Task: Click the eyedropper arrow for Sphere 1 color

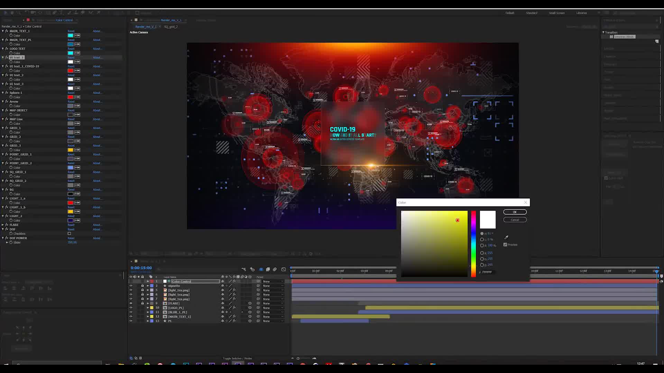Action: 77,97
